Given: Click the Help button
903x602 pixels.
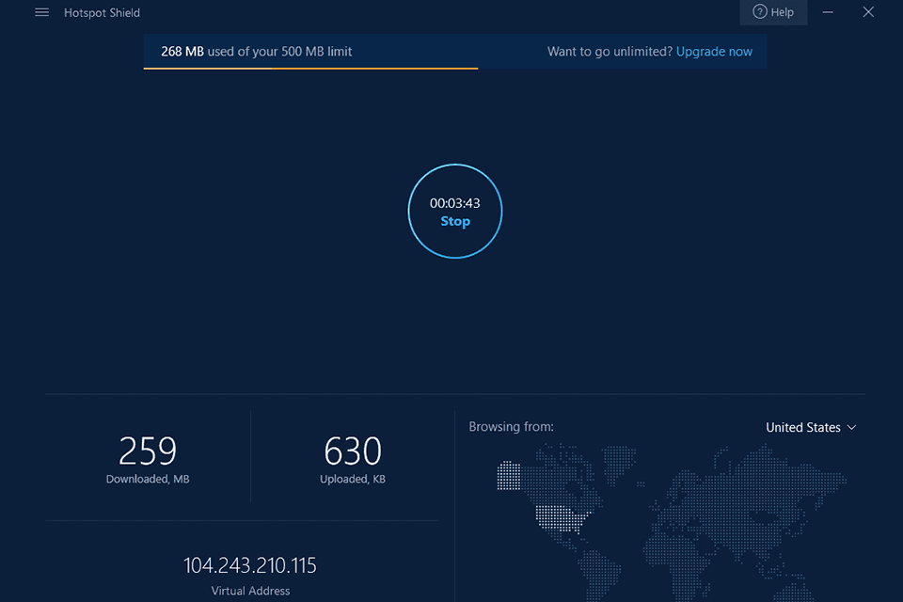Looking at the screenshot, I should pos(773,12).
